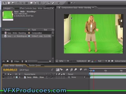This screenshot has width=126, height=94.
Task: Open the Project panel tabs overflow arrow
Action: pyautogui.click(x=52, y=8)
